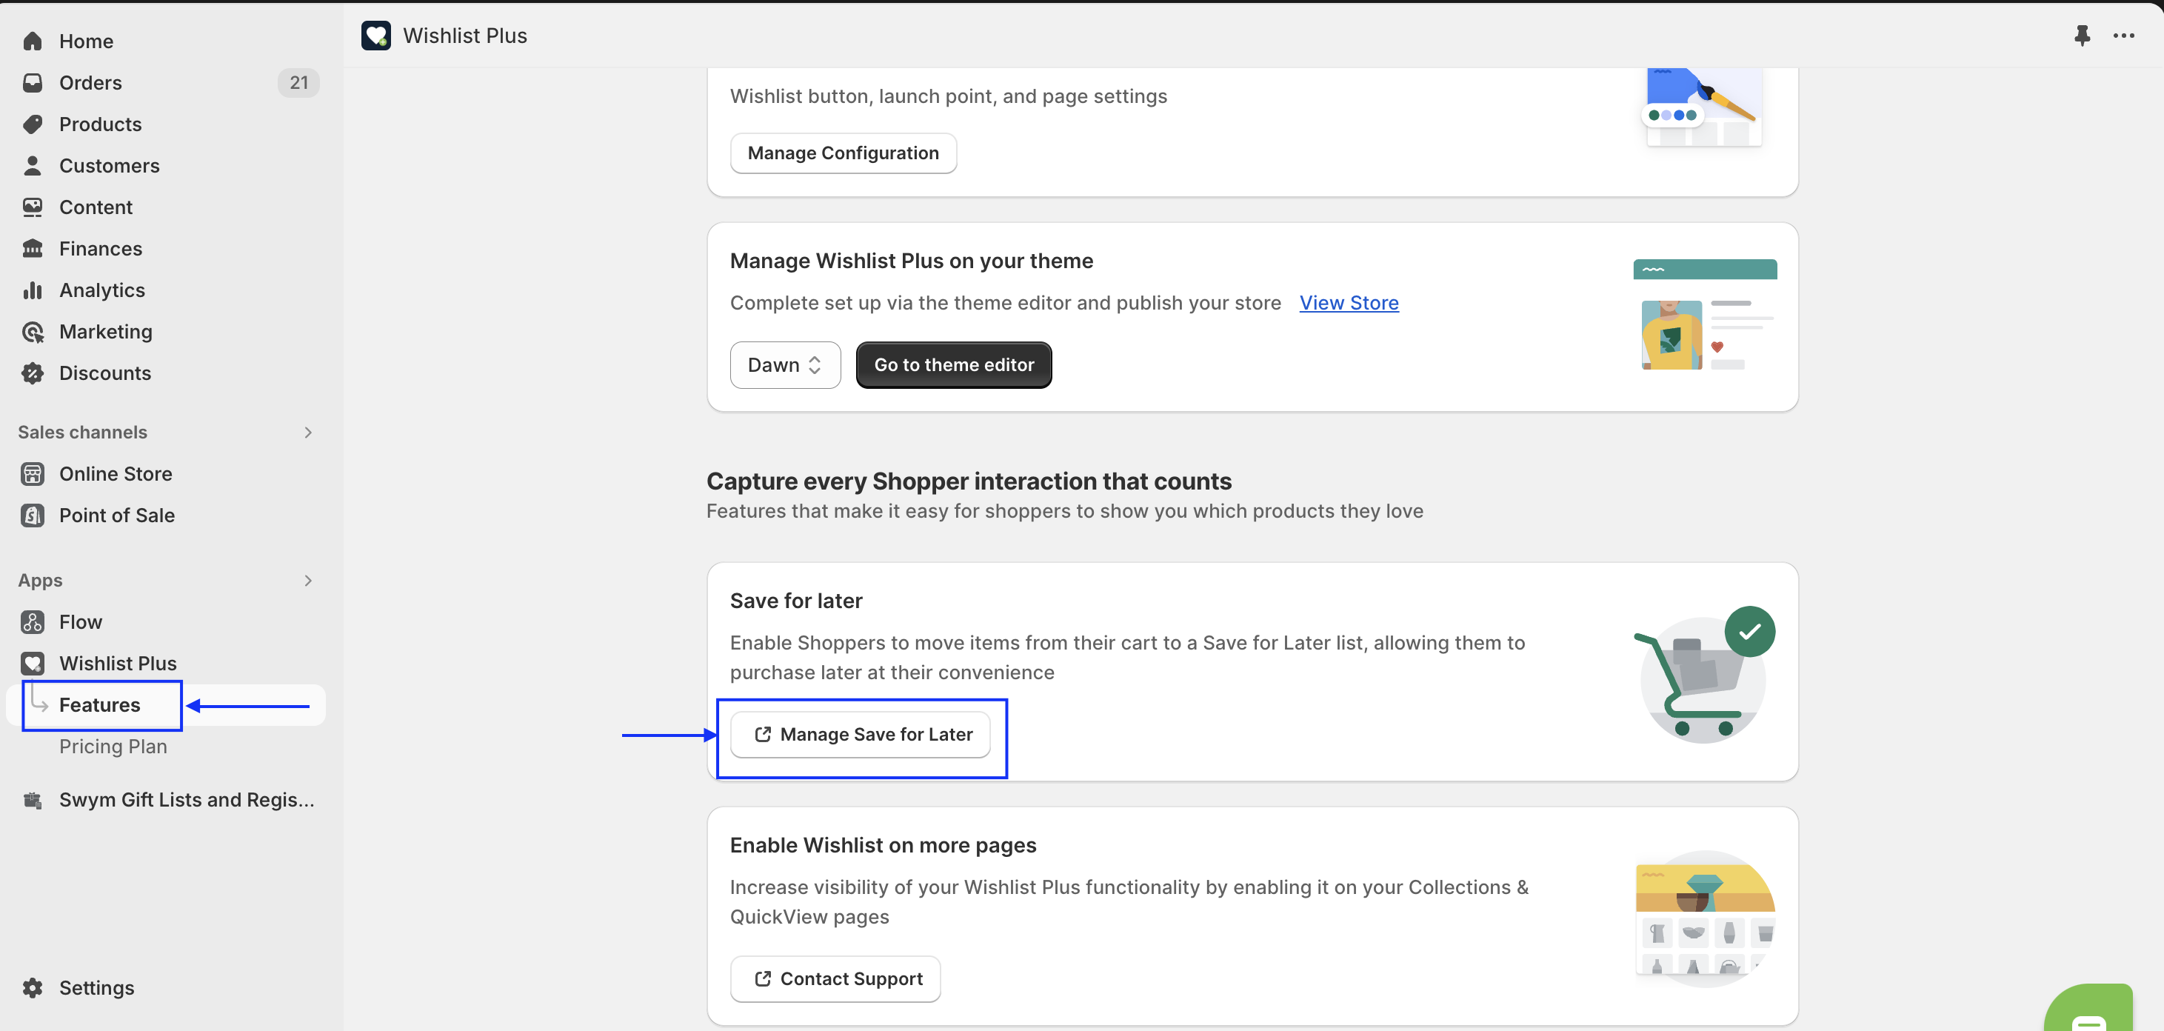The image size is (2164, 1031).
Task: Follow the View Store link
Action: [1349, 302]
